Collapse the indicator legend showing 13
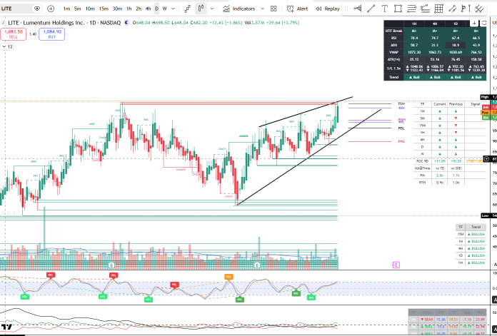497x336 pixels. [7, 47]
